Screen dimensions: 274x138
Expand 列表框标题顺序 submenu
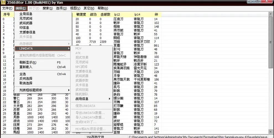43,90
